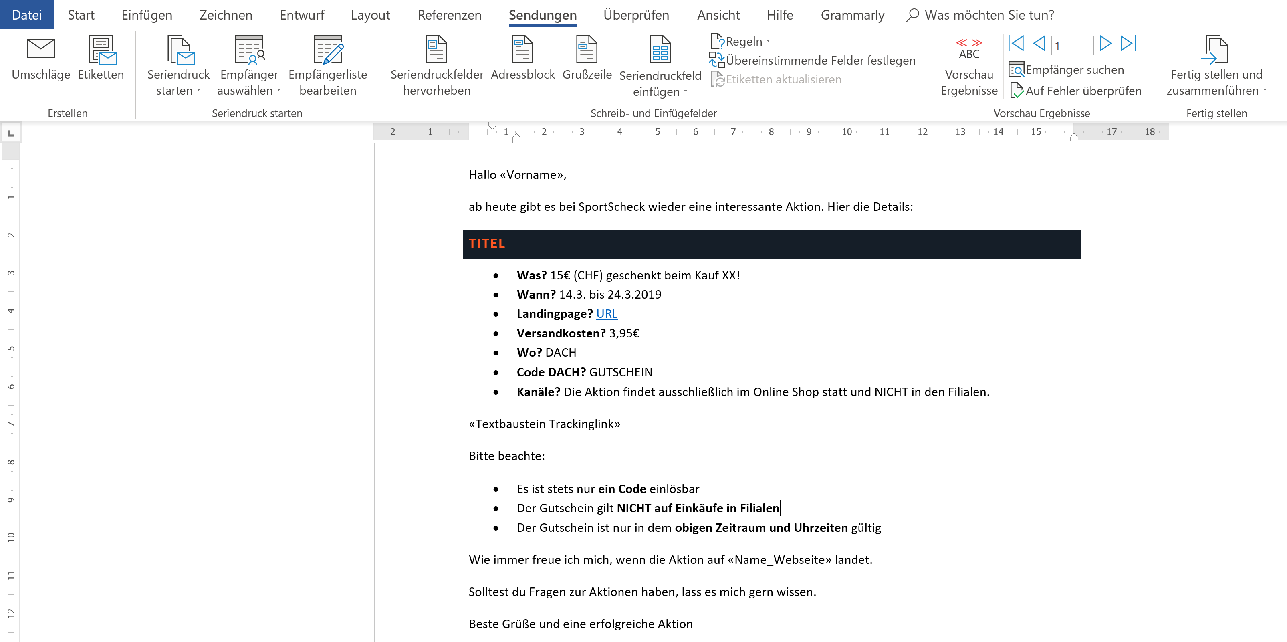Click Empfänger suchen
Screen dimensions: 1287x642
click(x=1066, y=70)
